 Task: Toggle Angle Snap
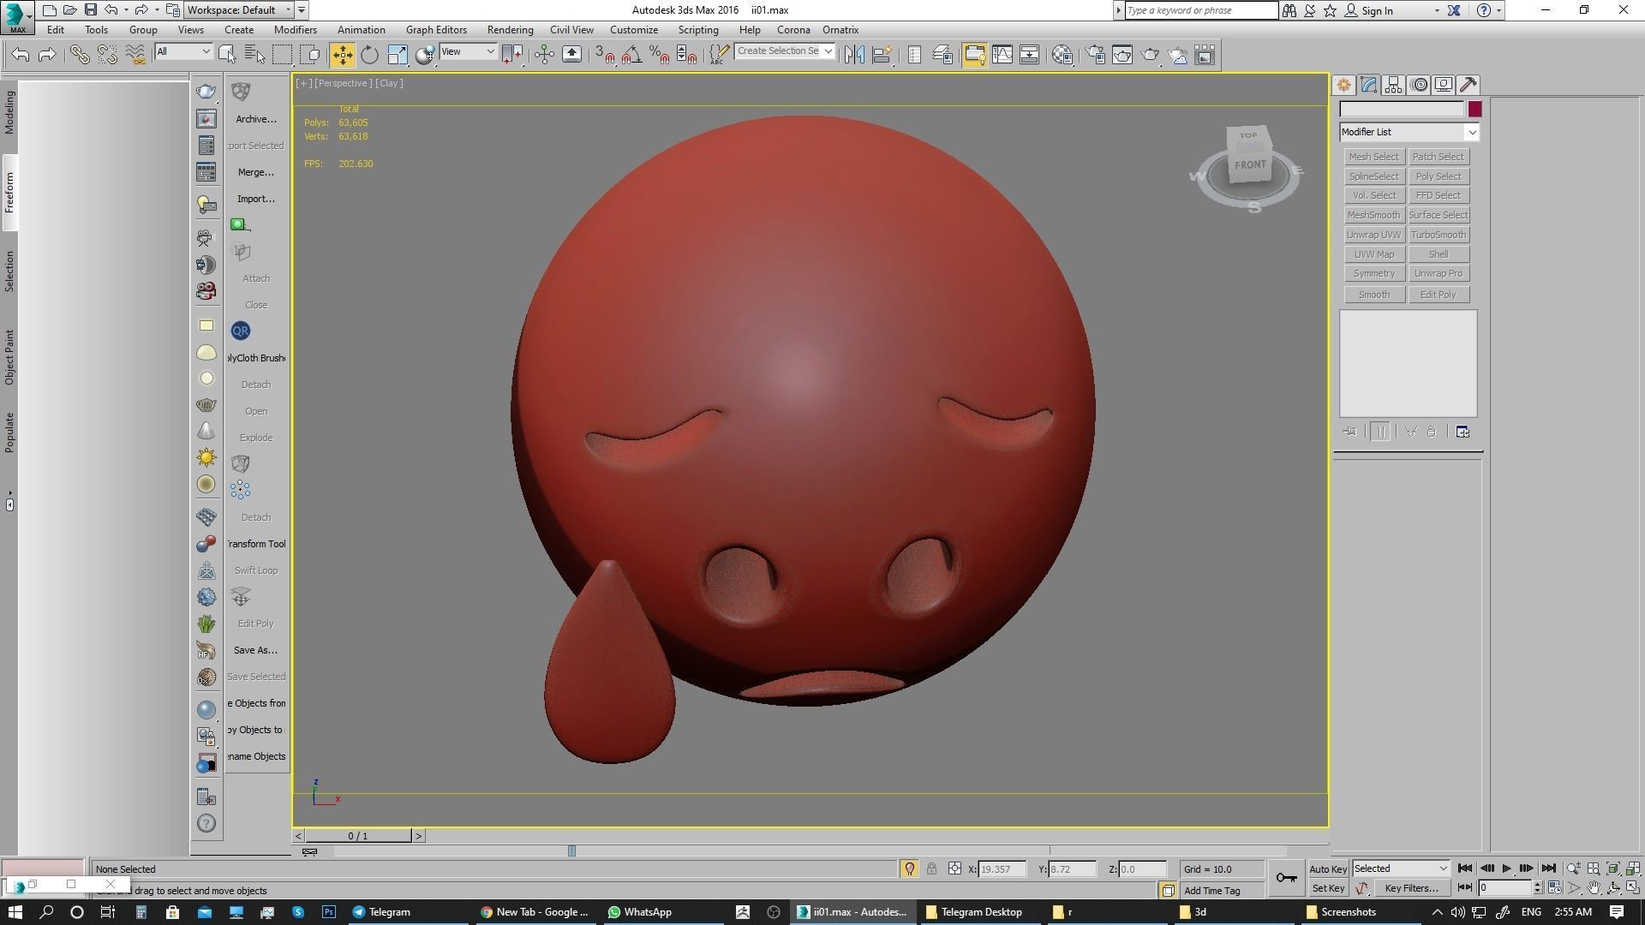coord(632,55)
